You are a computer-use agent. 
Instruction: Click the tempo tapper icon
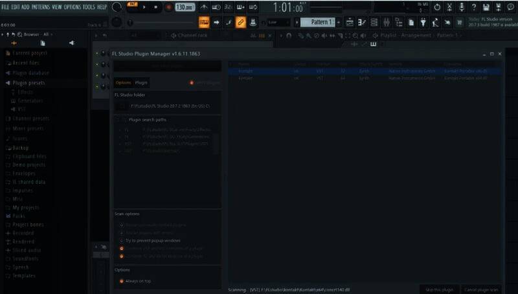[435, 22]
